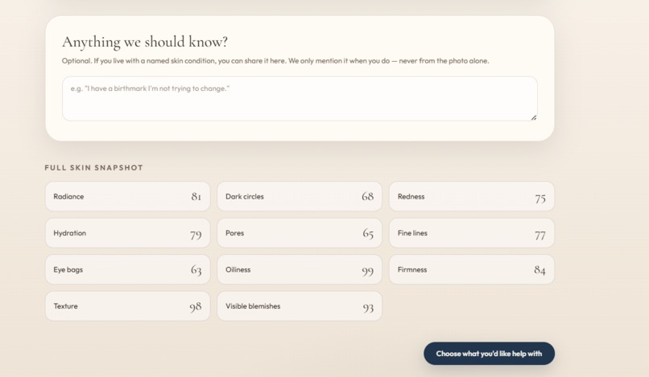Click the textarea resize handle corner
This screenshot has height=377, width=649.
click(534, 117)
